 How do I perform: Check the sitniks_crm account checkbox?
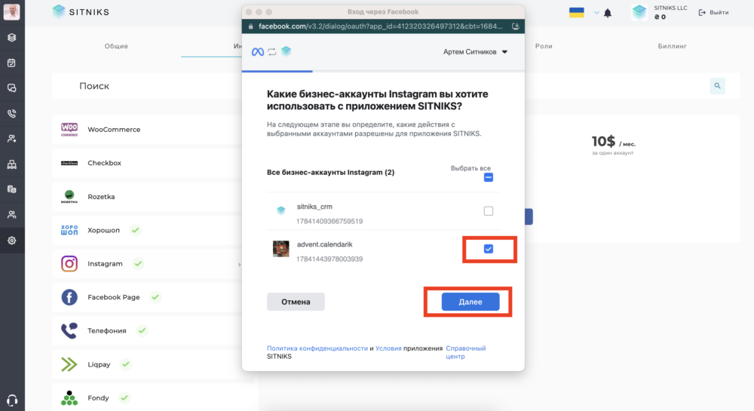point(488,211)
